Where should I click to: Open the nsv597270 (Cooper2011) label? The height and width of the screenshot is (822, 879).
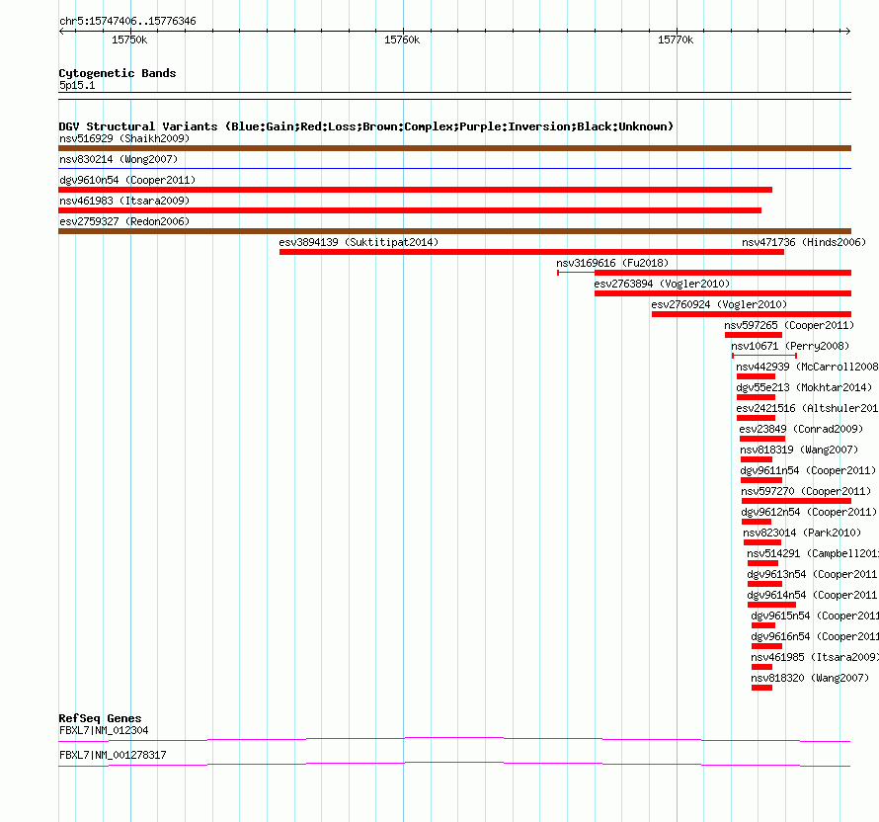click(x=806, y=491)
